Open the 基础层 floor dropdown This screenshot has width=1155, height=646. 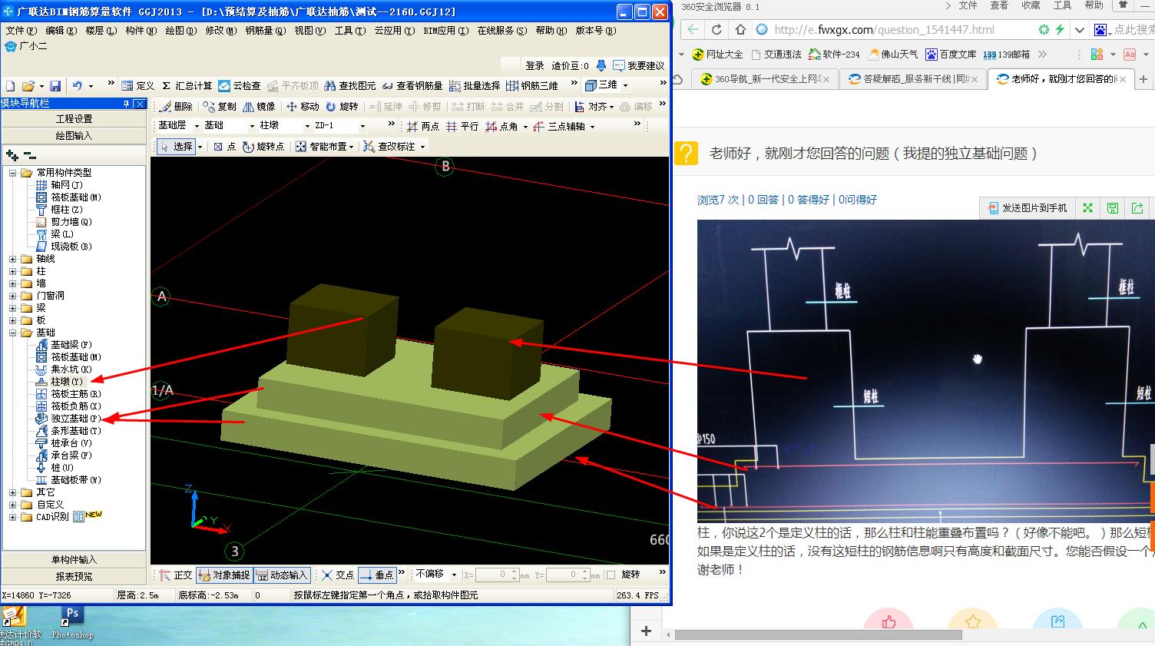click(196, 126)
